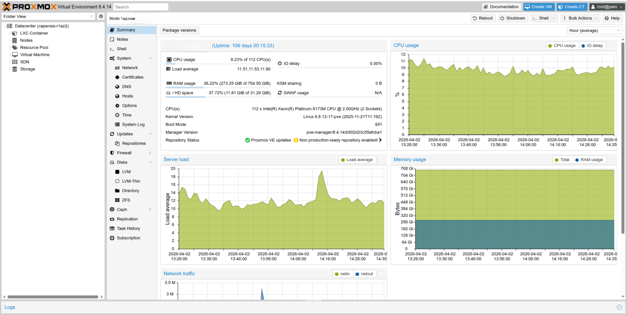
Task: Toggle Total series in Memory legend
Action: click(563, 160)
